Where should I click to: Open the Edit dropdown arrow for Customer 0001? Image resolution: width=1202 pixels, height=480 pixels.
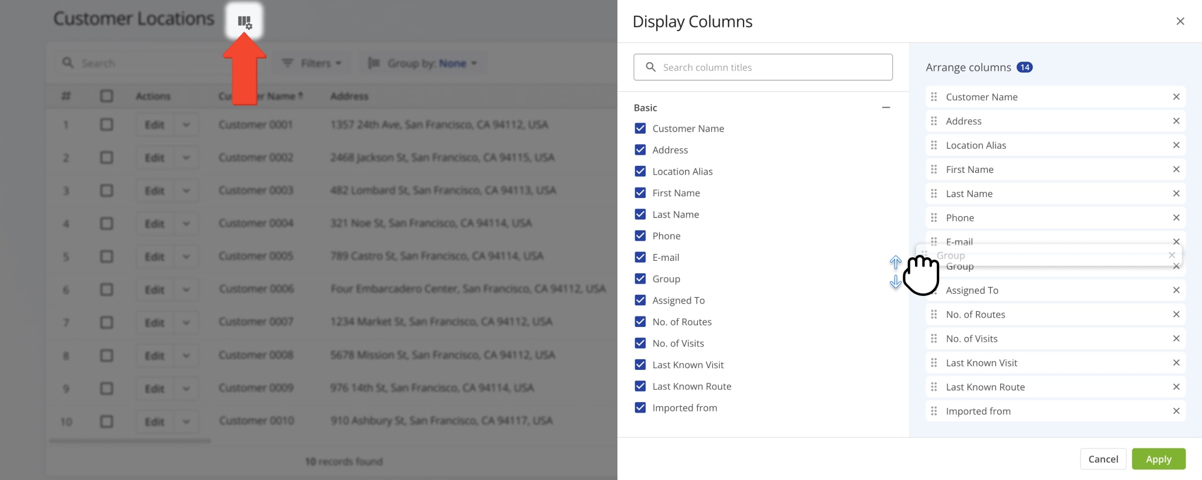(x=186, y=125)
